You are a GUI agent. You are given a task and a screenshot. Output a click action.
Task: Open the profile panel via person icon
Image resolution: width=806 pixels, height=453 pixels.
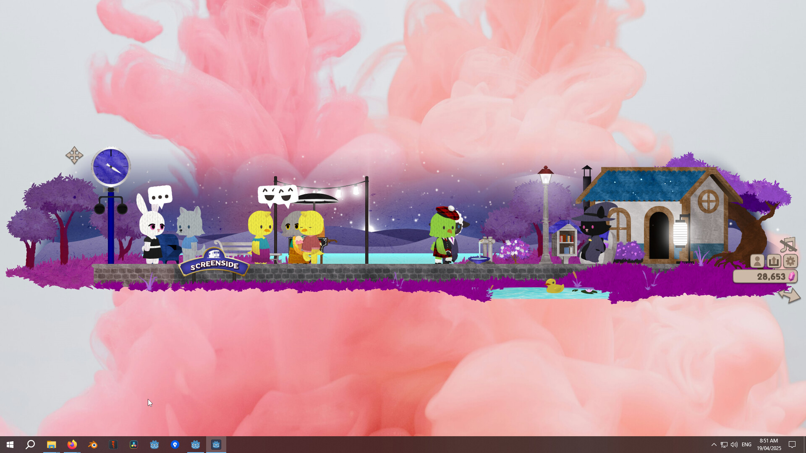pos(756,261)
